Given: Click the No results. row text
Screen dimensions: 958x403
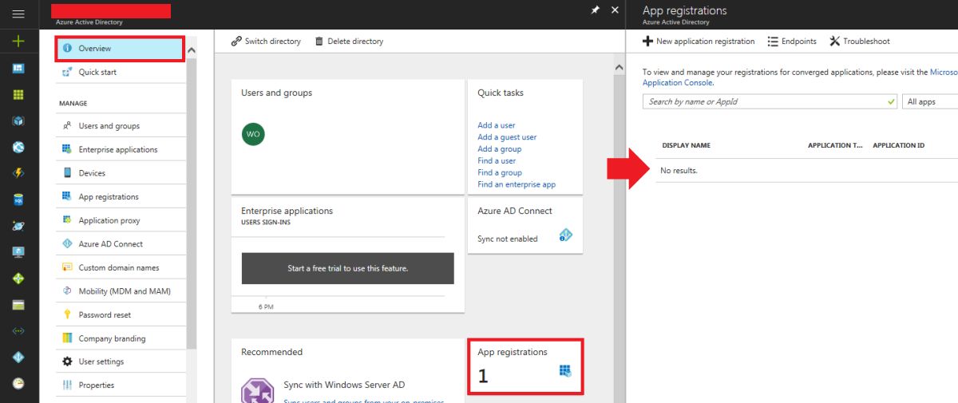Looking at the screenshot, I should click(679, 171).
